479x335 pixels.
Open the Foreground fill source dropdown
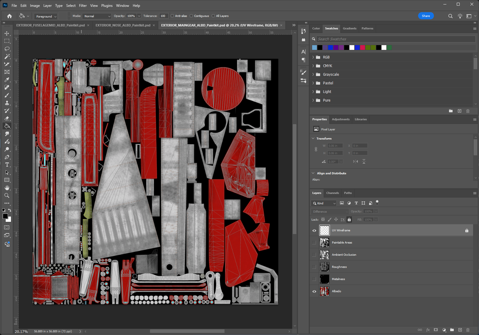tap(45, 16)
